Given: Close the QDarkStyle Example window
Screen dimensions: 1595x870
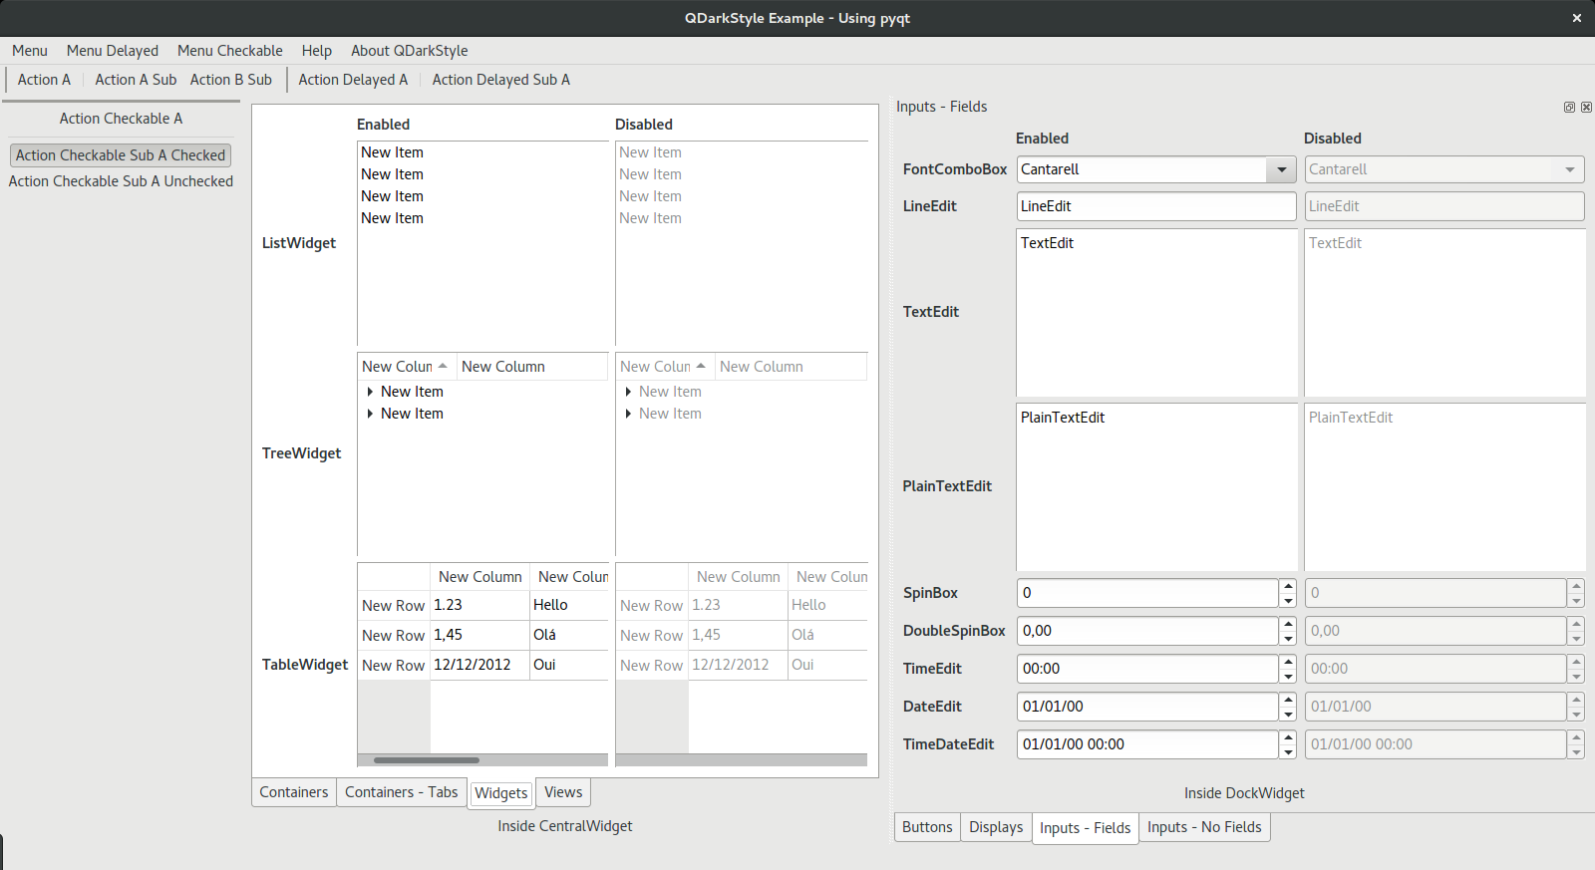Looking at the screenshot, I should click(x=1577, y=18).
